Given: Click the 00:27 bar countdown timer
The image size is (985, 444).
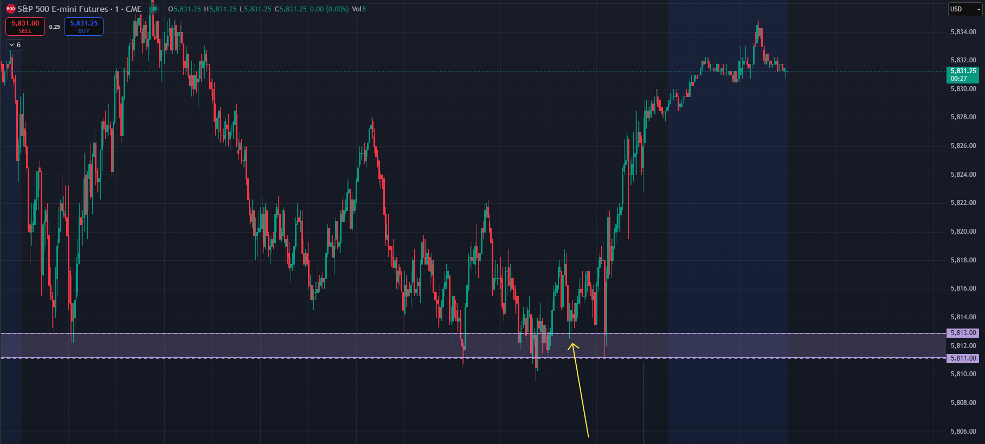Looking at the screenshot, I should 958,79.
